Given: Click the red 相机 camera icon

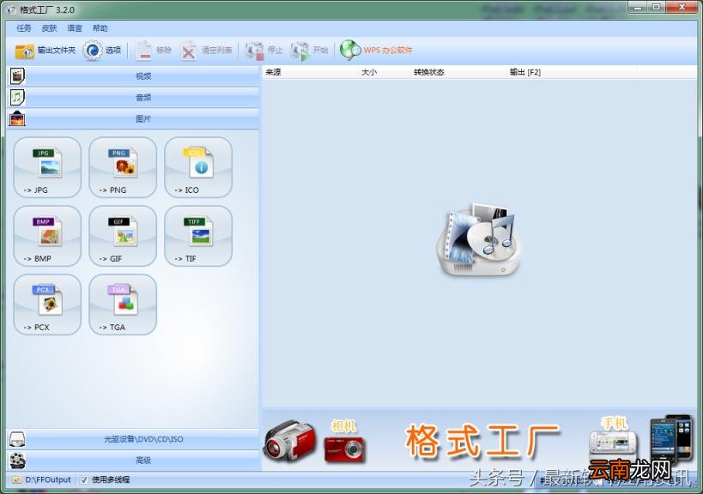Looking at the screenshot, I should tap(344, 449).
